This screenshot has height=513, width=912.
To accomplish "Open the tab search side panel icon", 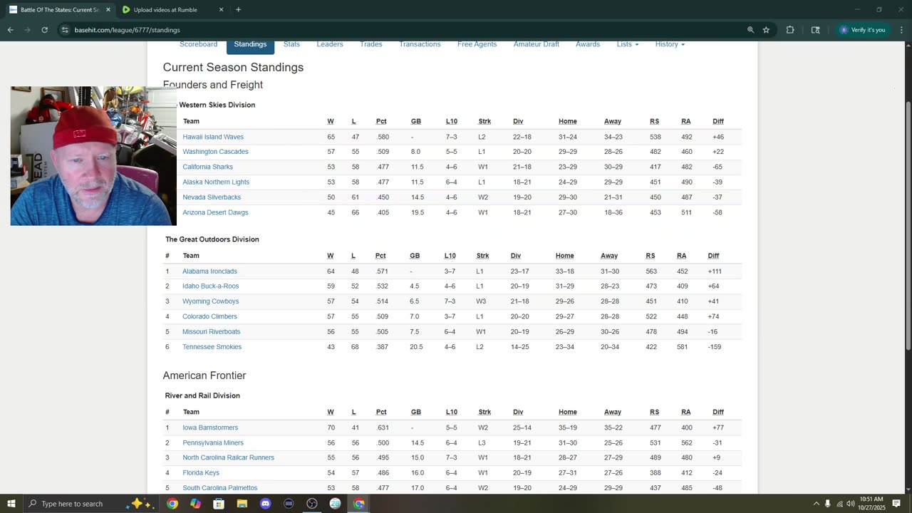I will 815,30.
